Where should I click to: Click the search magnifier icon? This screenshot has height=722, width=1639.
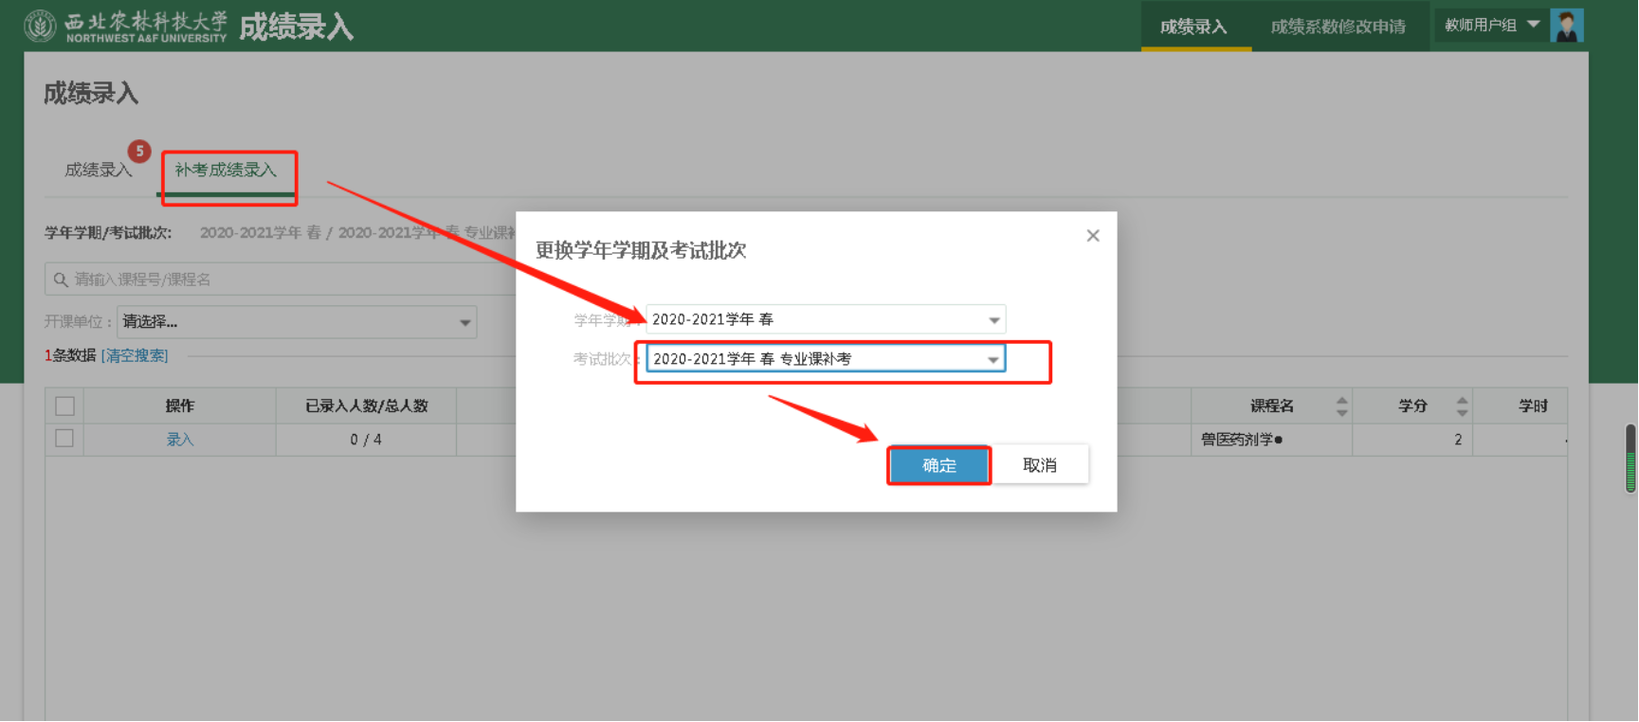point(61,280)
